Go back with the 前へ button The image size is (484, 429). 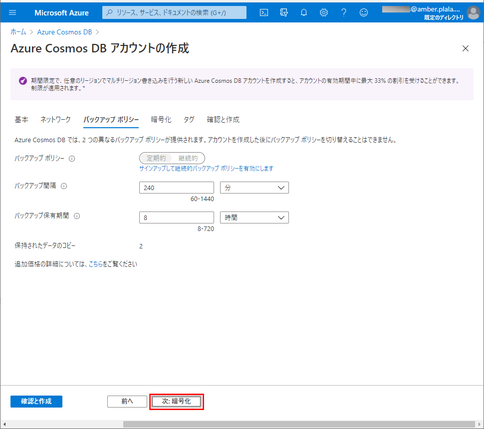[x=127, y=402]
